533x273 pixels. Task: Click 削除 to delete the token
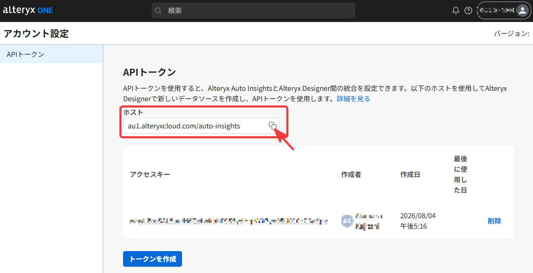(x=494, y=221)
